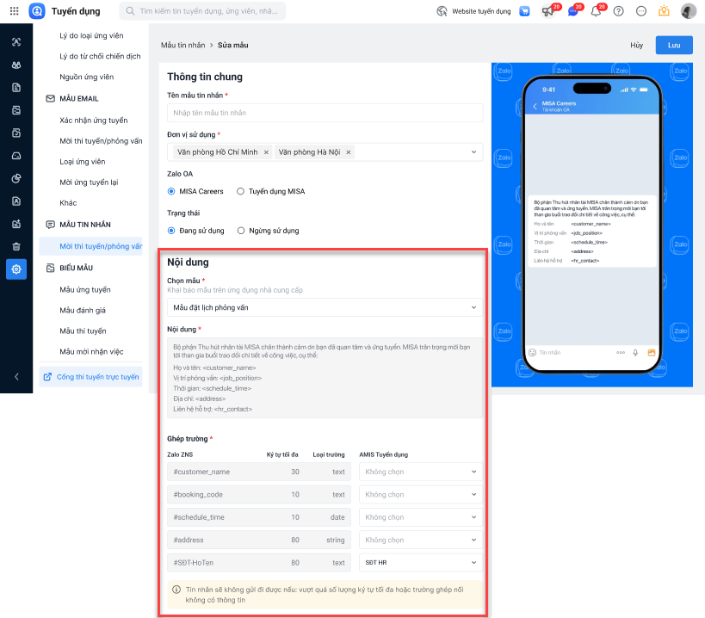Remove the Văn phòng Hồ Chí Minh tag

(266, 152)
